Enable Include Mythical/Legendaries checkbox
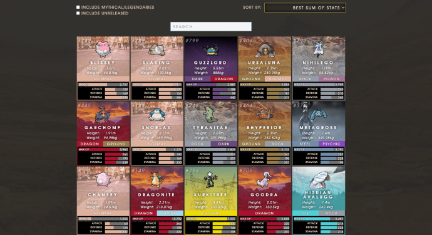Screen dimensions: 432x235 click(x=78, y=7)
